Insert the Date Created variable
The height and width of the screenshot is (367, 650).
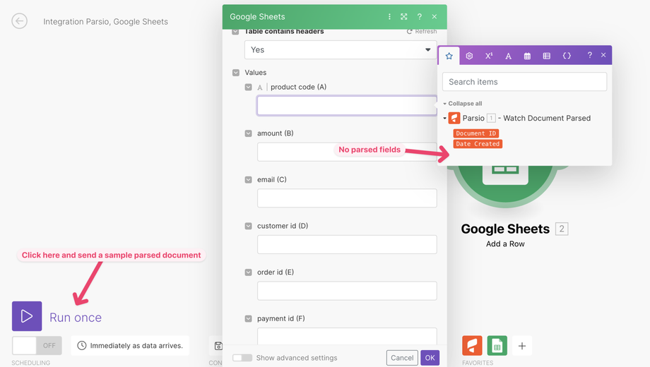point(478,144)
